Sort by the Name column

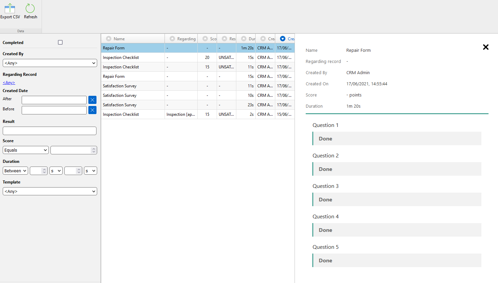(119, 39)
